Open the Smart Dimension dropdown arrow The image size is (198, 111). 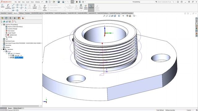[8, 10]
